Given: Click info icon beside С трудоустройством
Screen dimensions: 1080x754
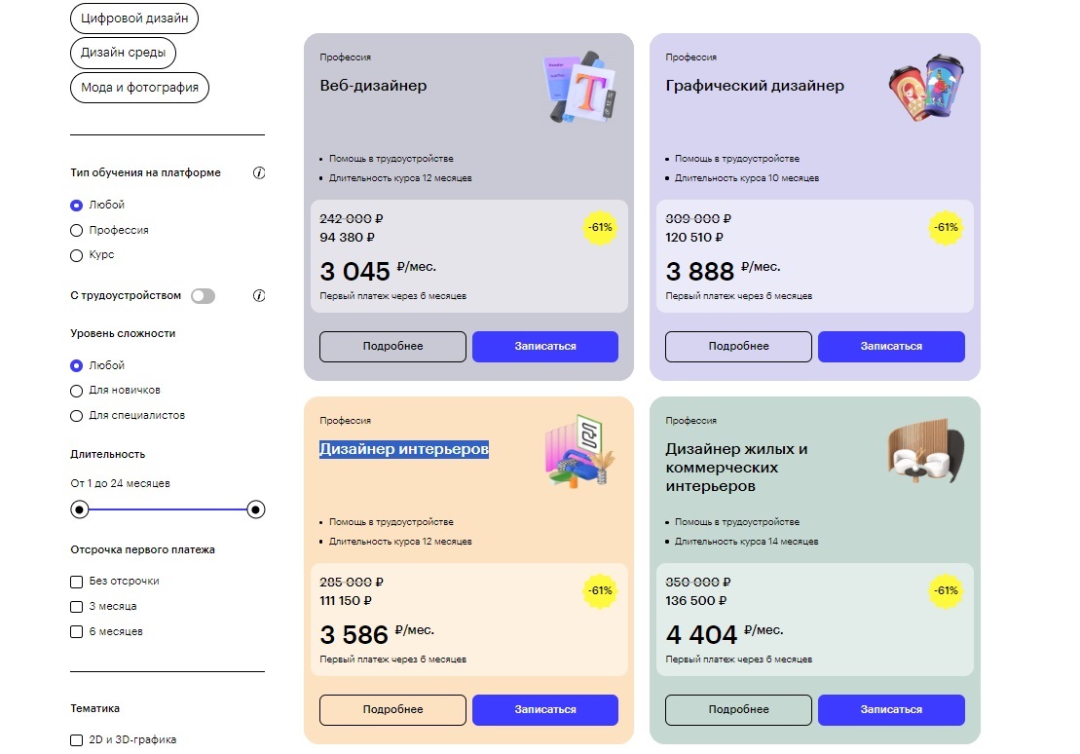Looking at the screenshot, I should (x=259, y=295).
